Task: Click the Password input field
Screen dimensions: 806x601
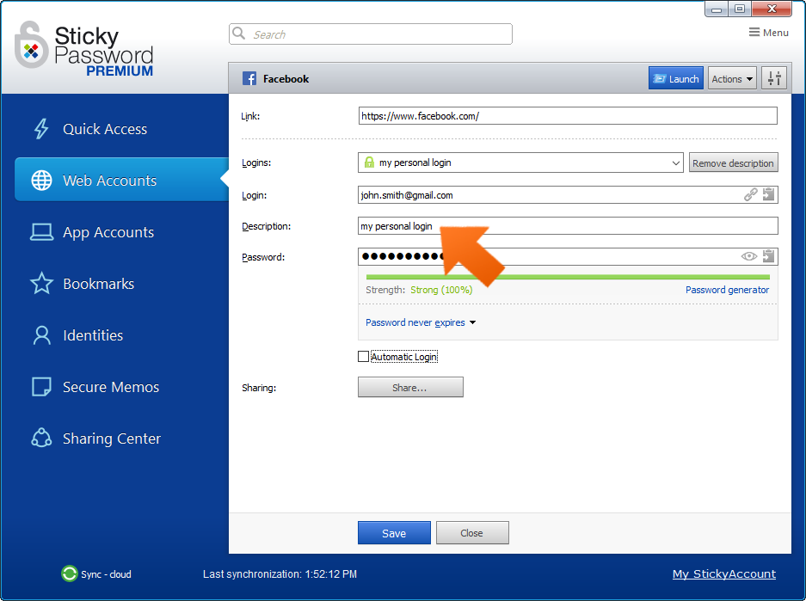Action: click(568, 256)
